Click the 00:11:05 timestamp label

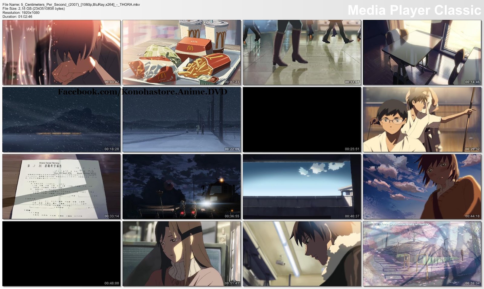tap(352, 82)
